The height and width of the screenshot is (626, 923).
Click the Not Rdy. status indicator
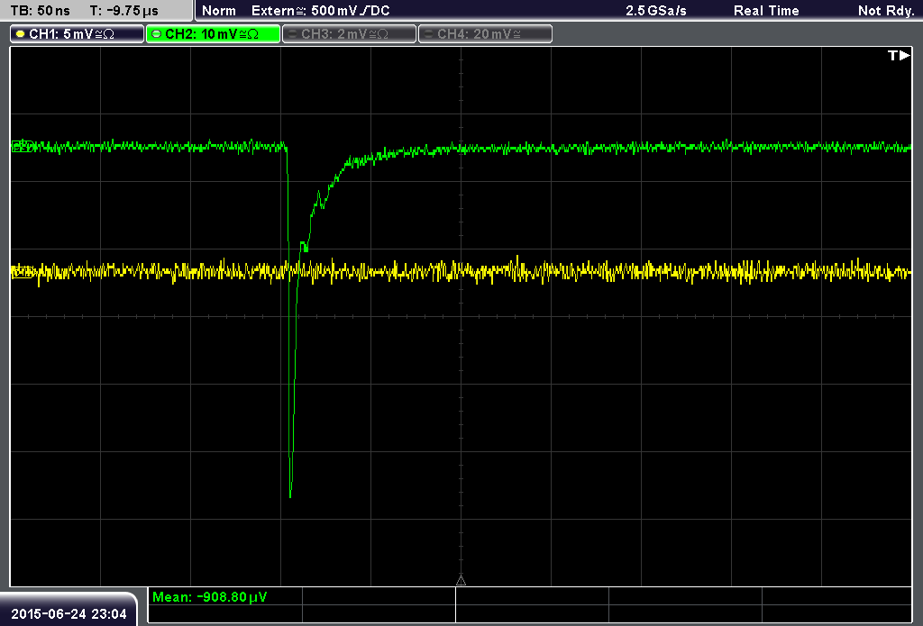click(886, 11)
